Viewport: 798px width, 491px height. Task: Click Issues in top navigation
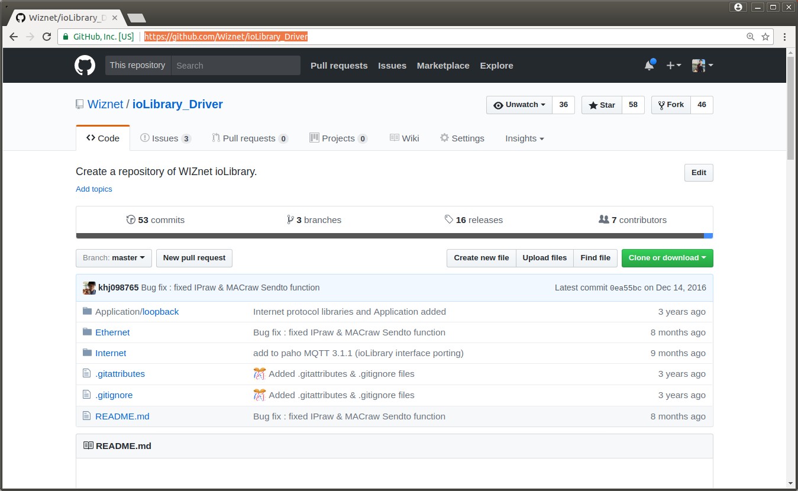pos(392,66)
